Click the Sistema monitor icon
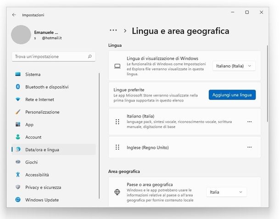The width and height of the screenshot is (280, 219). (18, 74)
